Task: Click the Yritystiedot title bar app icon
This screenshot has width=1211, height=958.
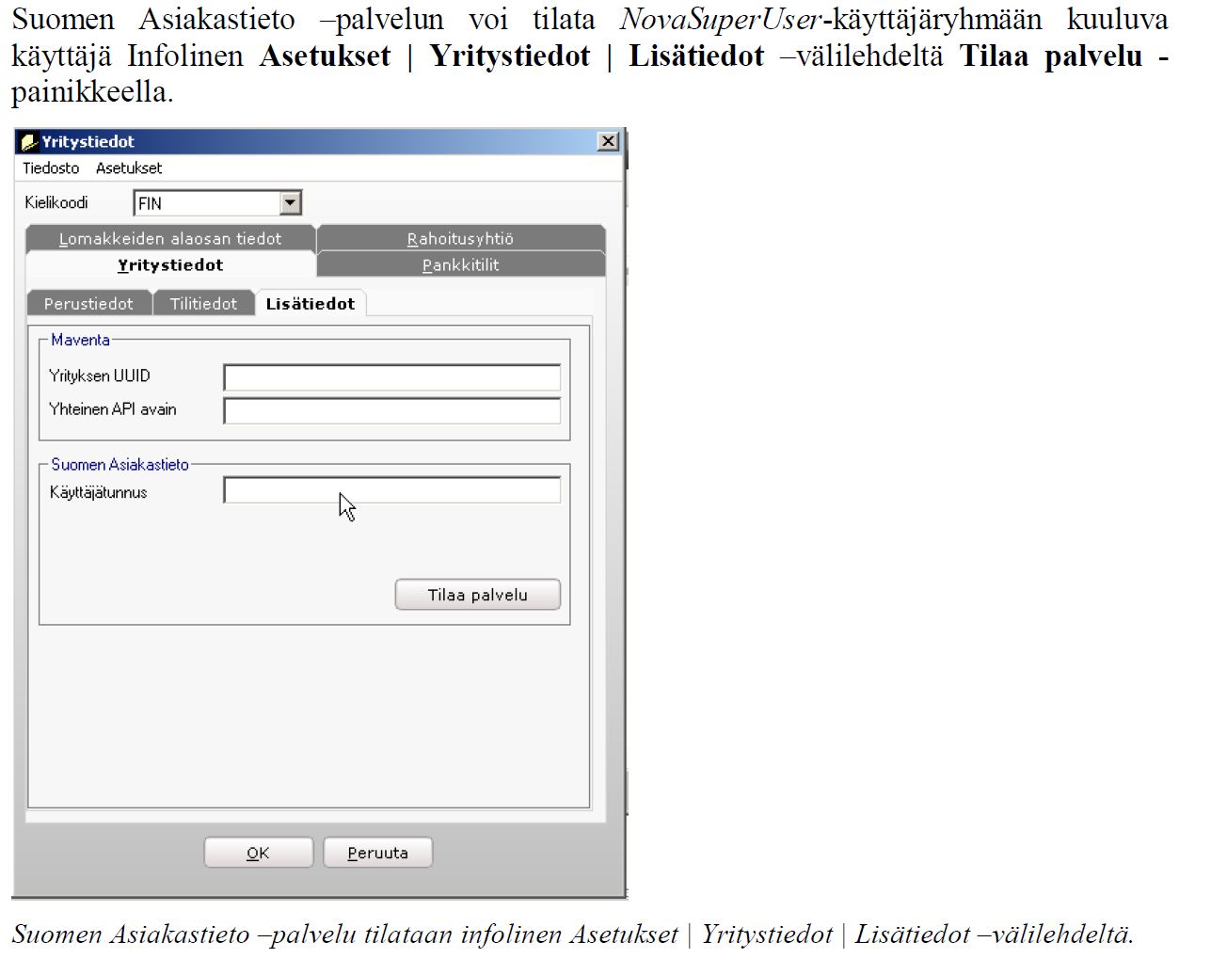Action: (x=29, y=142)
